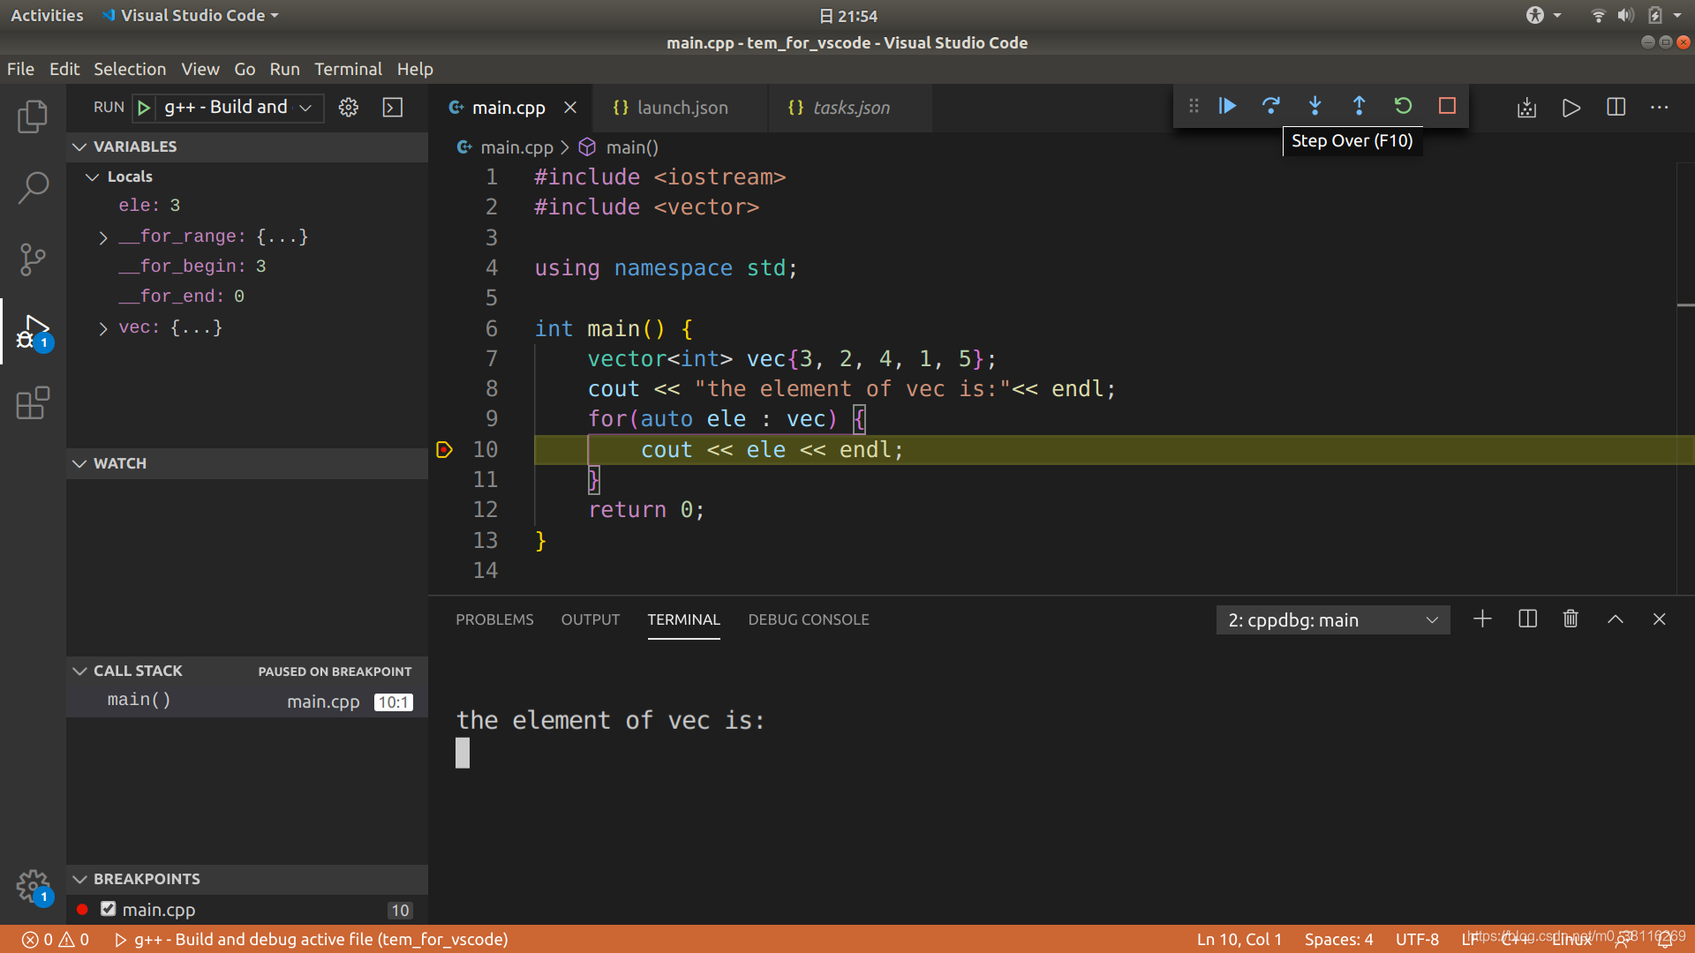
Task: Open the Source Control view
Action: tap(33, 259)
